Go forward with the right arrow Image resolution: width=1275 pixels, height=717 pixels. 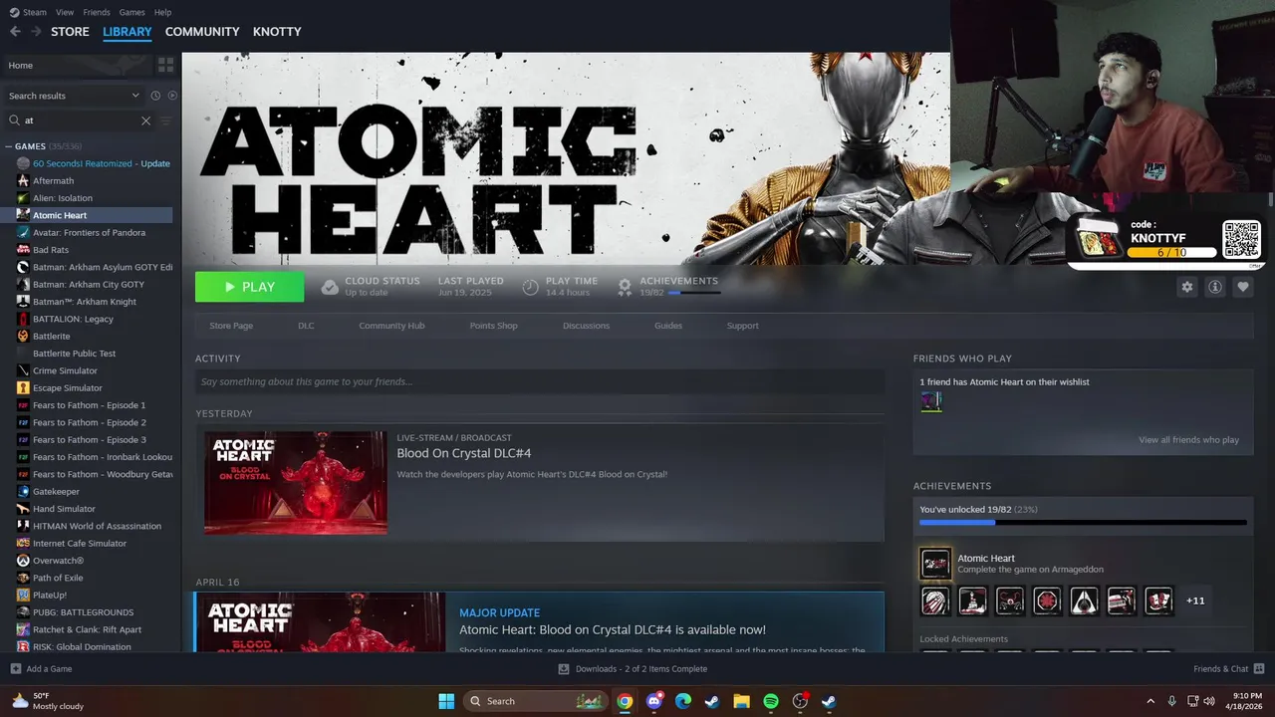[36, 32]
